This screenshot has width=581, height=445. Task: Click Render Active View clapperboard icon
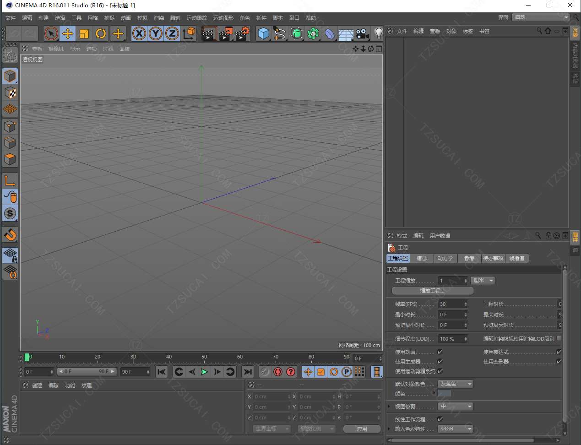[209, 33]
